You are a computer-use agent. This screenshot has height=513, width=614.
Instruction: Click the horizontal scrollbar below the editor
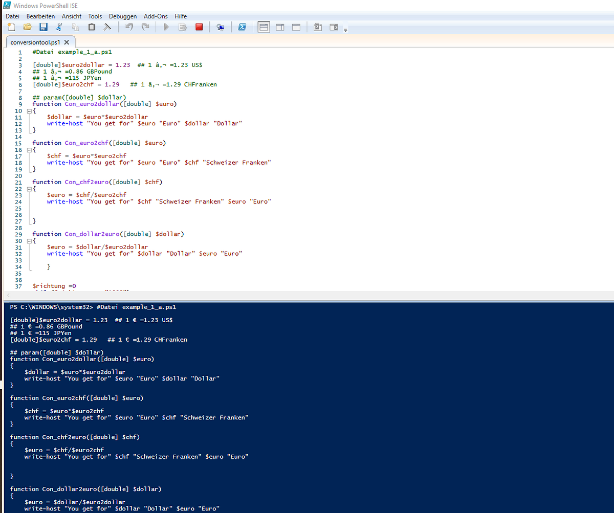pos(307,295)
